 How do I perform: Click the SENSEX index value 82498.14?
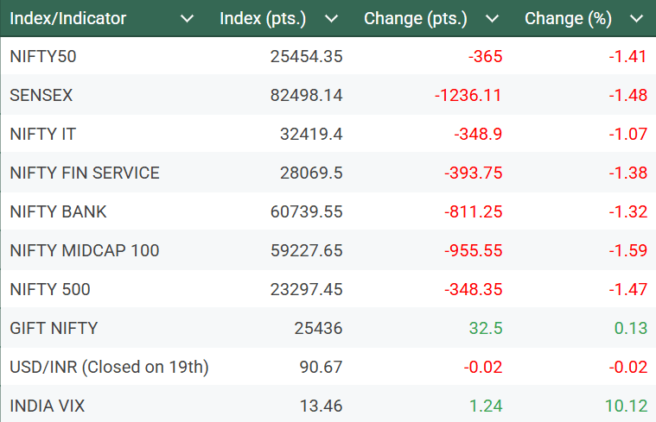pyautogui.click(x=306, y=96)
